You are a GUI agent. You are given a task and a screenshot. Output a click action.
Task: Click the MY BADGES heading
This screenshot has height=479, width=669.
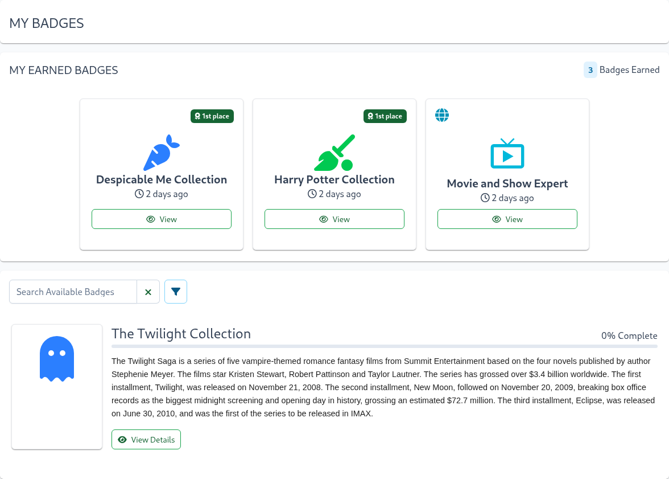47,23
